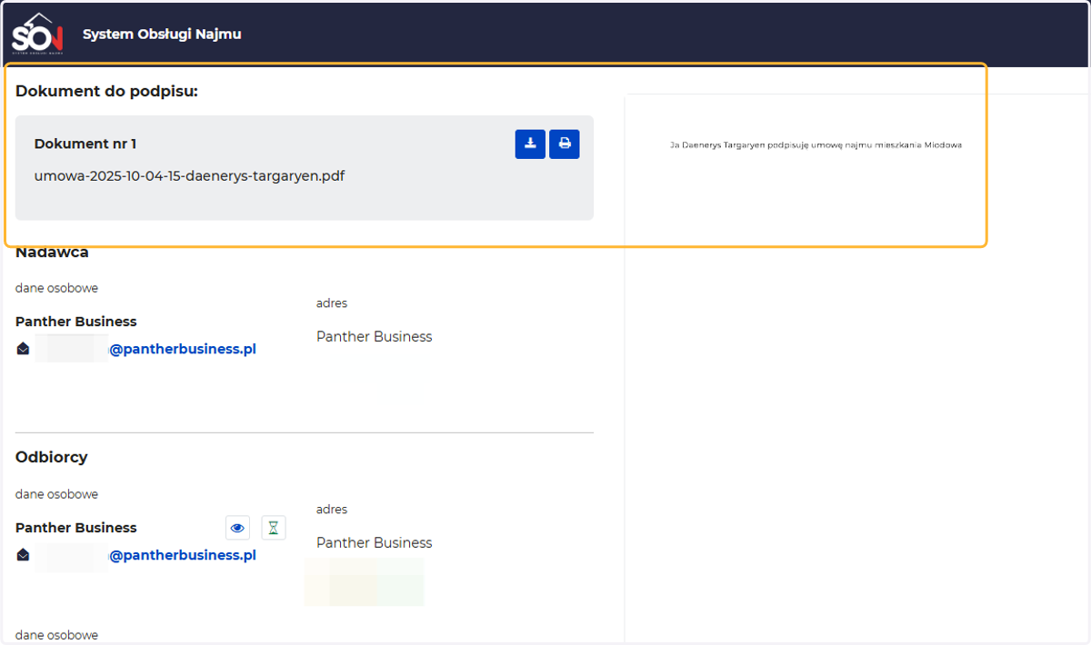Click the hourglass status icon for recipient
Screen dimensions: 1091x645
click(274, 528)
